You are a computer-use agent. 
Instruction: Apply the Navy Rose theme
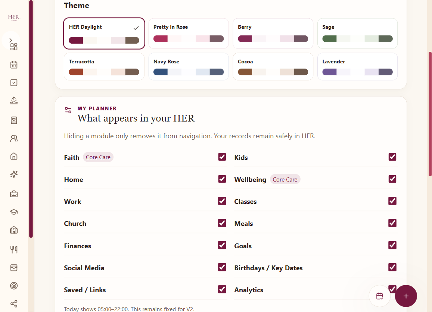tap(189, 67)
